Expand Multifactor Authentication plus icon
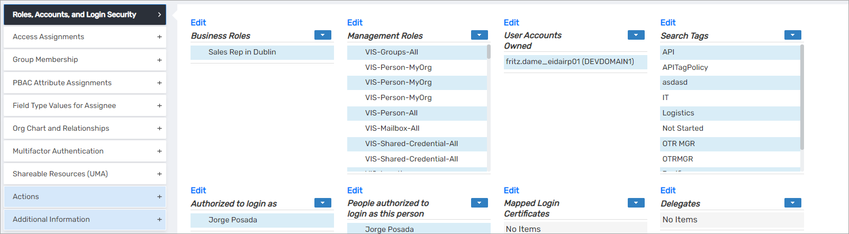The width and height of the screenshot is (849, 234). coord(159,151)
